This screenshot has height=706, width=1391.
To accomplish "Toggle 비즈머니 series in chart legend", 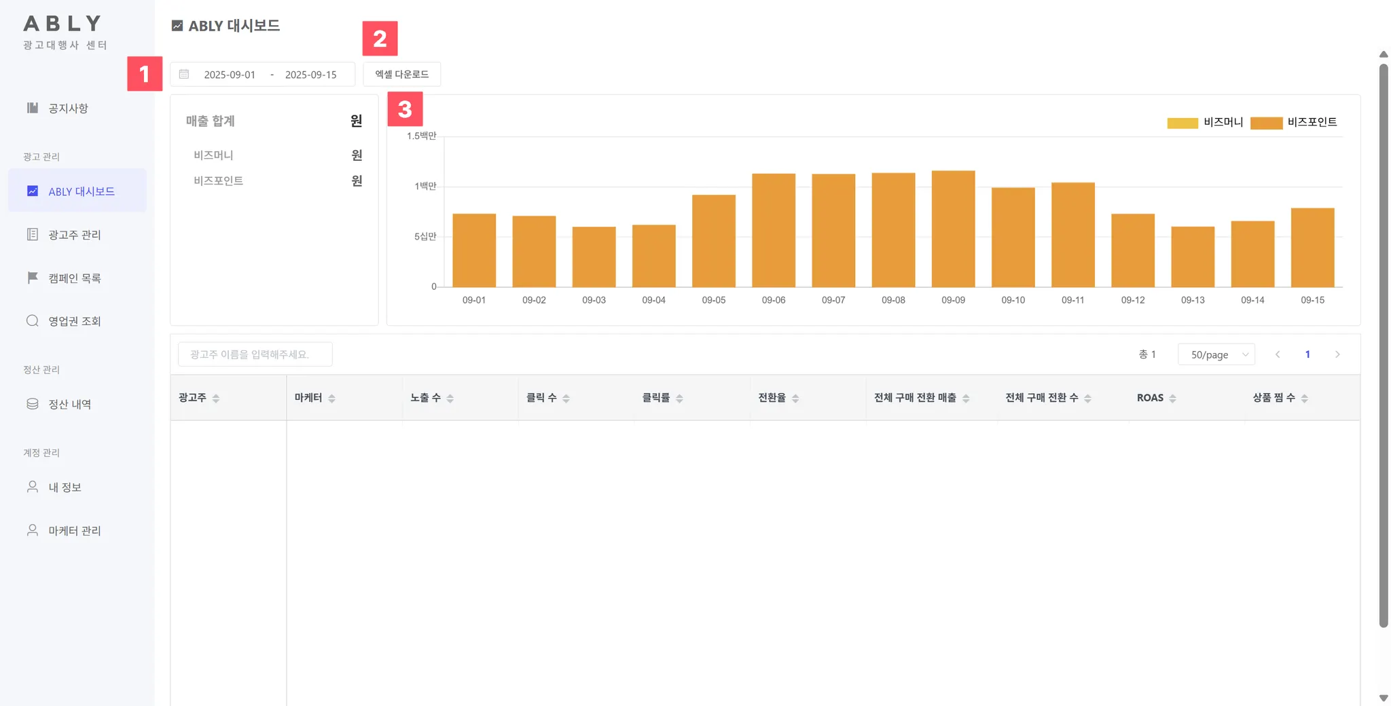I will 1205,122.
